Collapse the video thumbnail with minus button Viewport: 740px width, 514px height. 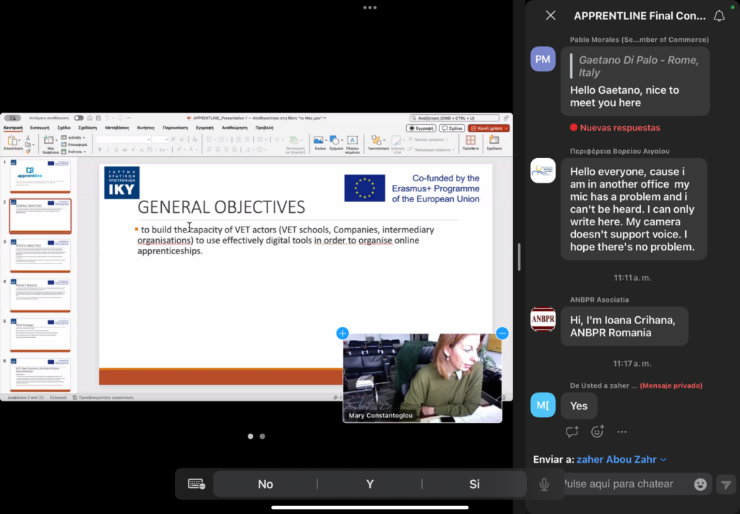[502, 334]
